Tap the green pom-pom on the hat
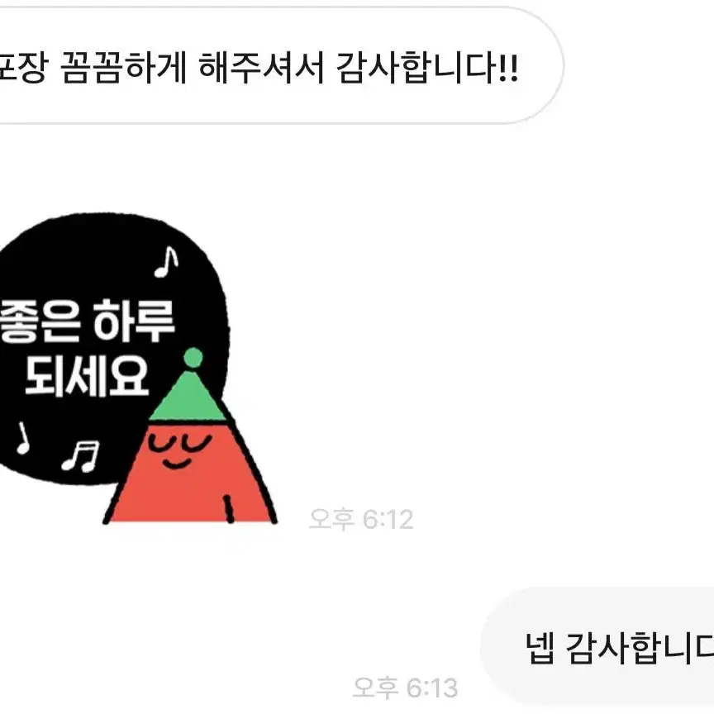The width and height of the screenshot is (714, 714). (x=193, y=357)
